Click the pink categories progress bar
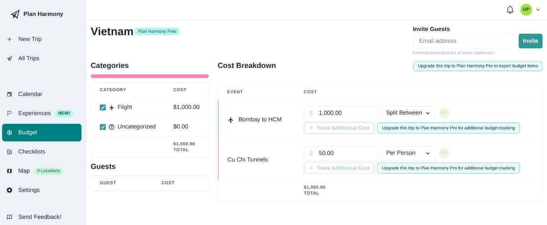This screenshot has width=547, height=225. click(150, 76)
